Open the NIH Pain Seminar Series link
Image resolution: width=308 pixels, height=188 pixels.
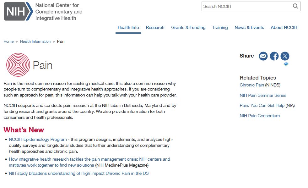pyautogui.click(x=263, y=95)
